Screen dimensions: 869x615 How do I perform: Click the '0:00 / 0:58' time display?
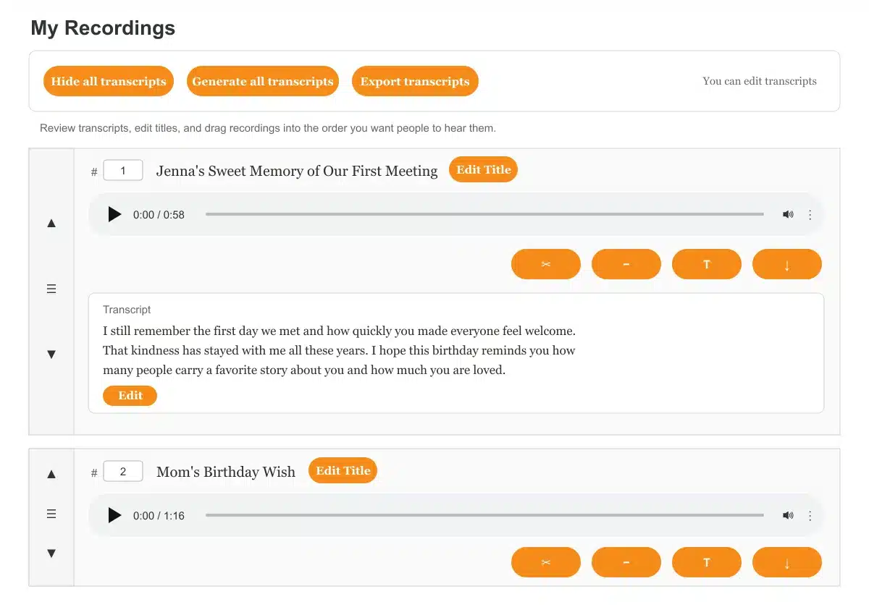coord(159,215)
